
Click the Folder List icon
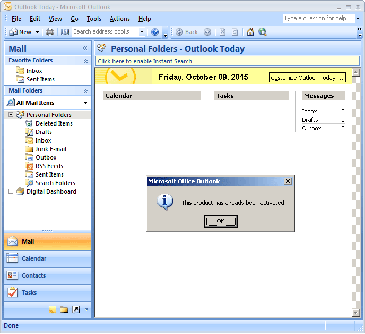pos(64,310)
